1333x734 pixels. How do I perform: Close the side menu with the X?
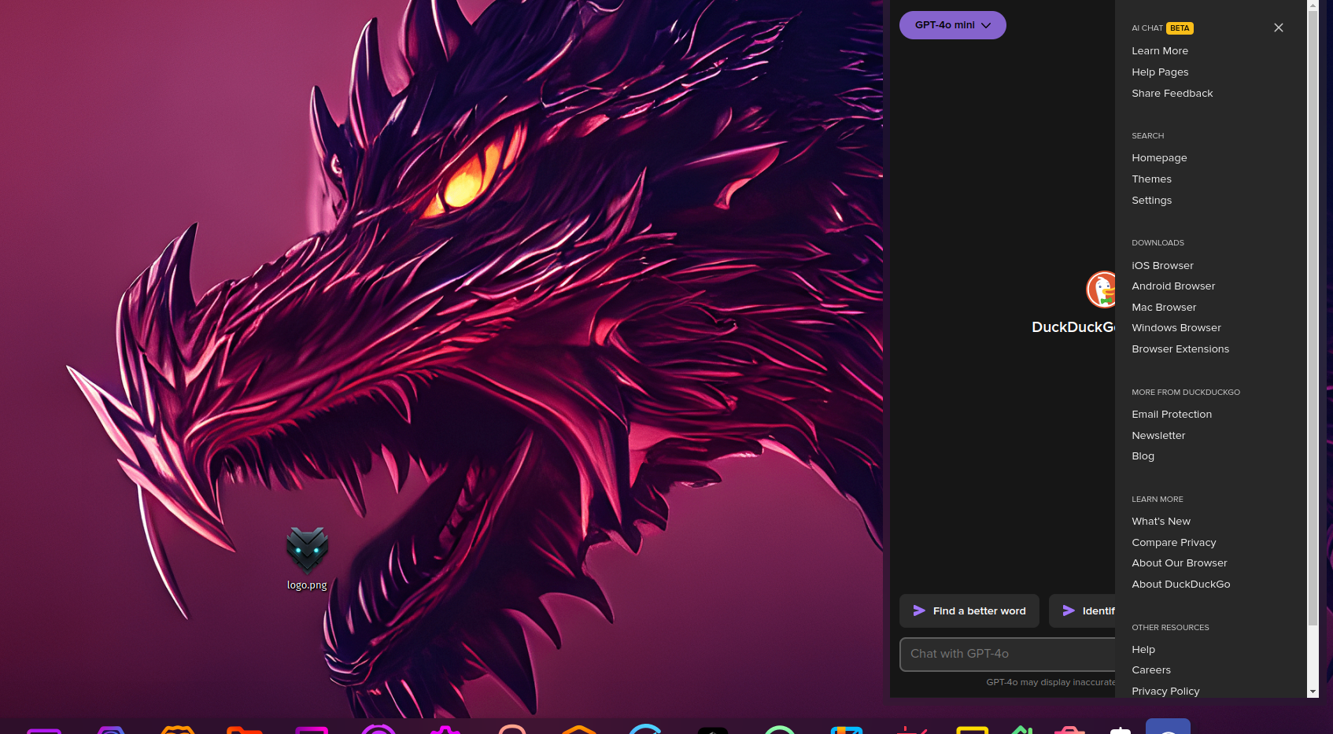click(1279, 28)
